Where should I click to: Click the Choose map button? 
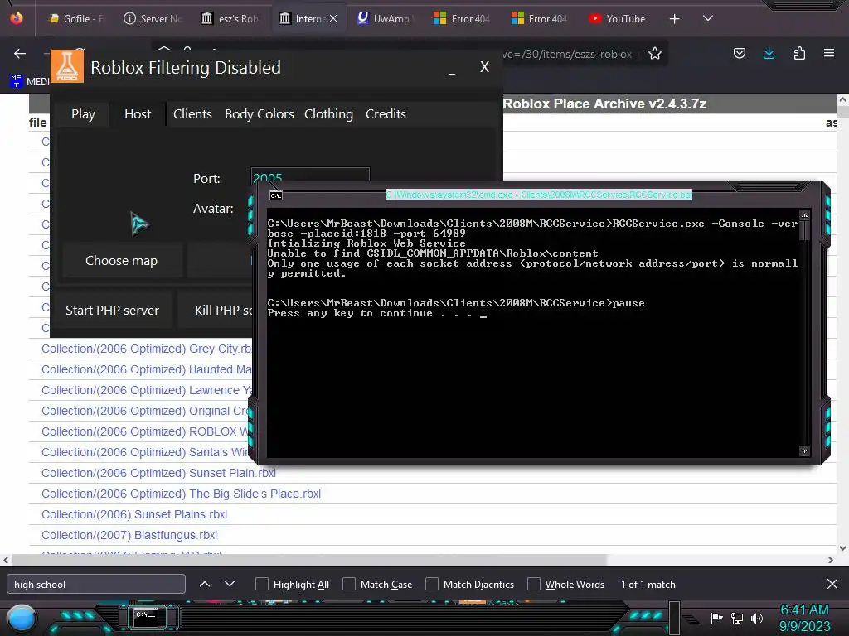coord(121,261)
